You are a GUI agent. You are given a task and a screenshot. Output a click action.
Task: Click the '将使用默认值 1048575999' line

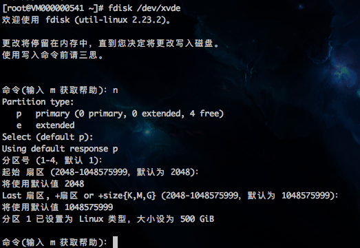coord(58,207)
